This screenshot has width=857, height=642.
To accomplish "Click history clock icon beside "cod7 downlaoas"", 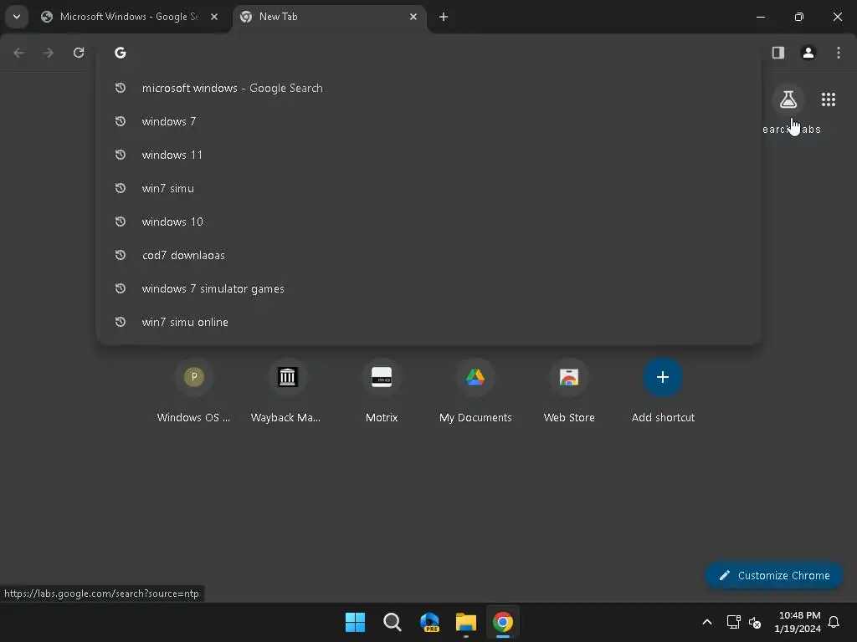I will (x=121, y=255).
